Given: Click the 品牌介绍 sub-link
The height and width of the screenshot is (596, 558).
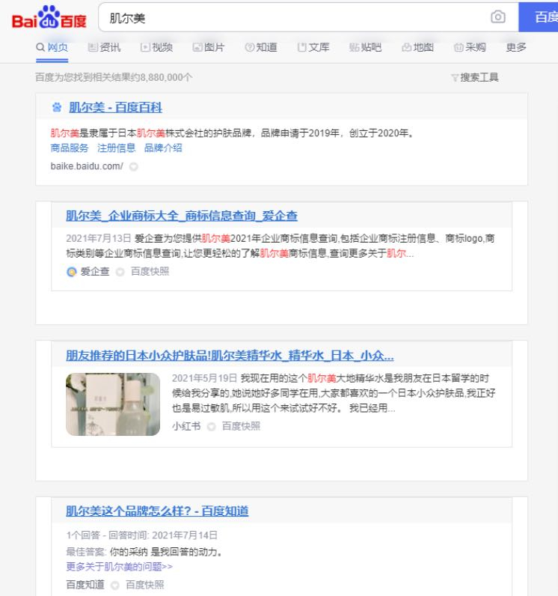Looking at the screenshot, I should tap(163, 148).
